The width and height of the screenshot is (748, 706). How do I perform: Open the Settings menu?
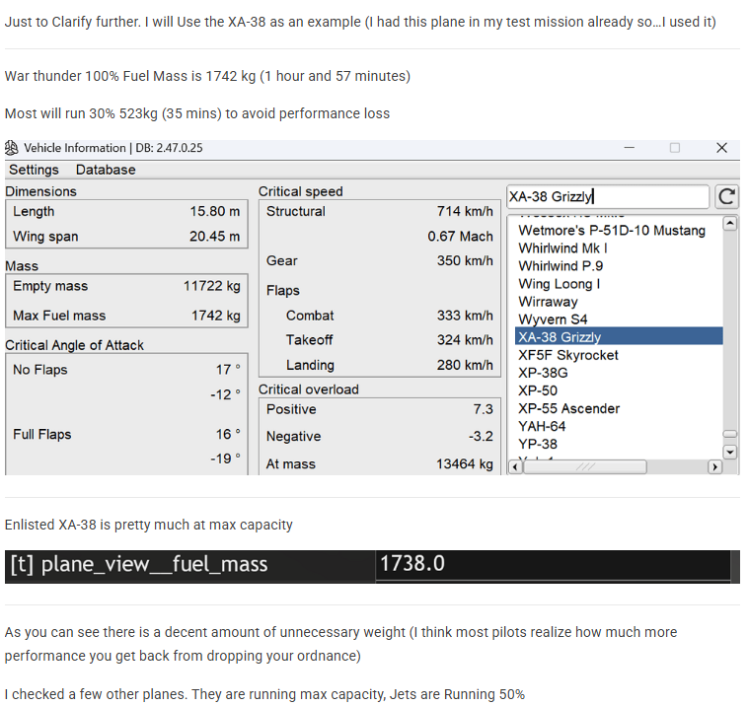(x=34, y=170)
